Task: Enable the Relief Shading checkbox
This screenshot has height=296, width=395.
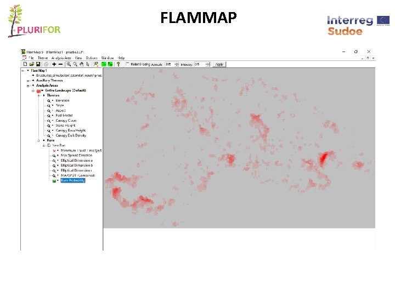Action: 127,64
